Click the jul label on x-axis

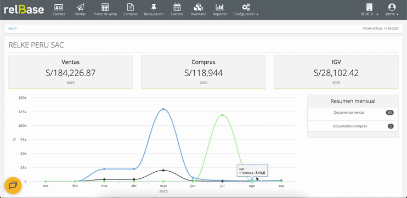click(x=223, y=186)
